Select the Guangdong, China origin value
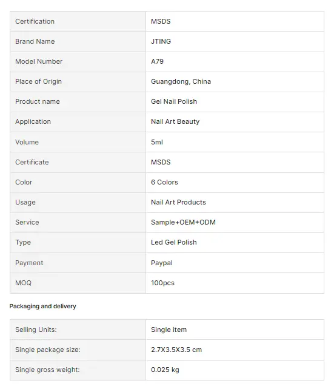 point(181,81)
